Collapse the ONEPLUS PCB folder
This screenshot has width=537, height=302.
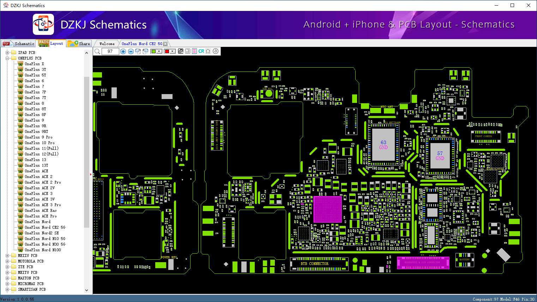[7, 58]
